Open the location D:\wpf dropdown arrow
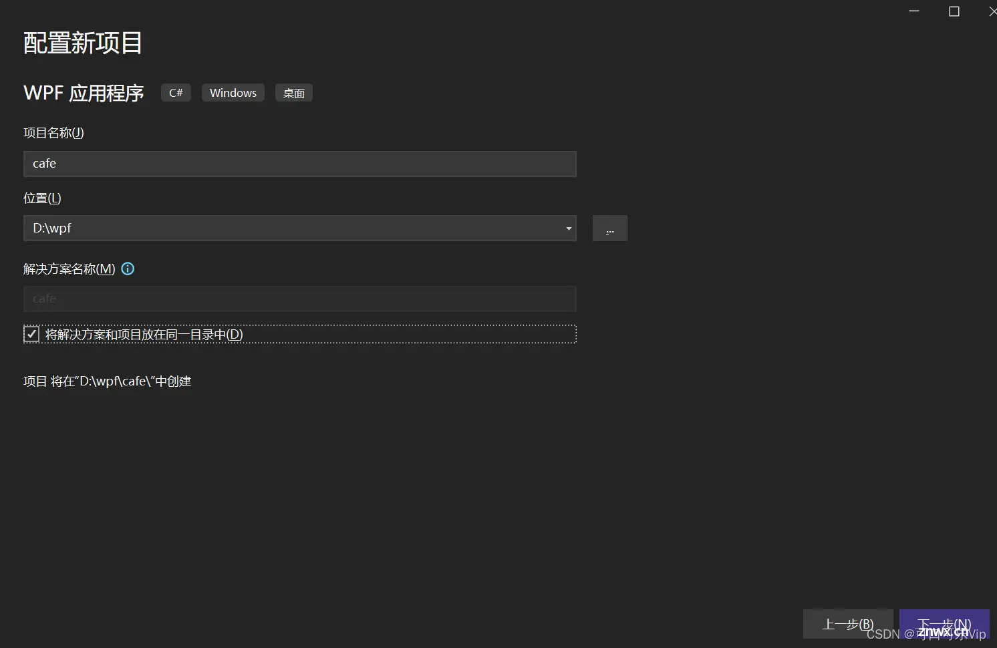The width and height of the screenshot is (997, 648). (x=569, y=228)
